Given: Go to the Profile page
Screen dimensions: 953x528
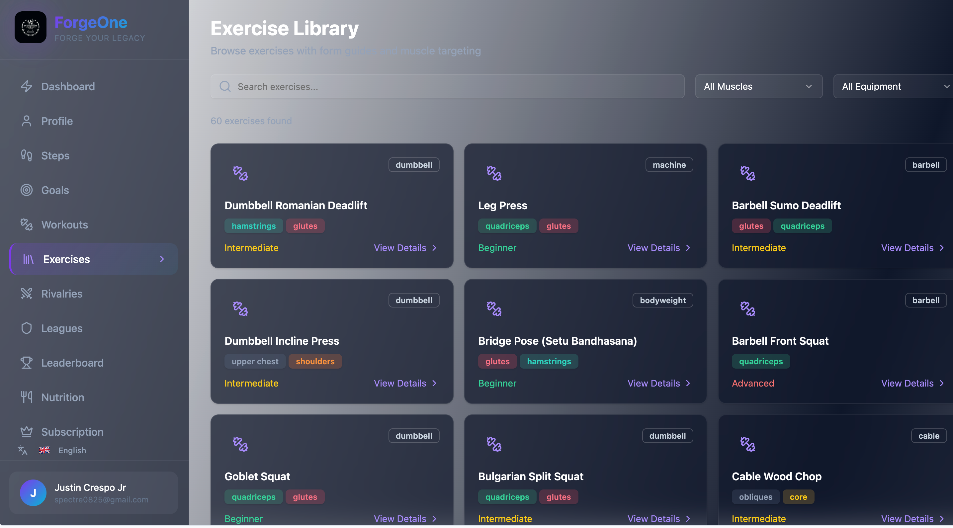Looking at the screenshot, I should click(x=56, y=121).
